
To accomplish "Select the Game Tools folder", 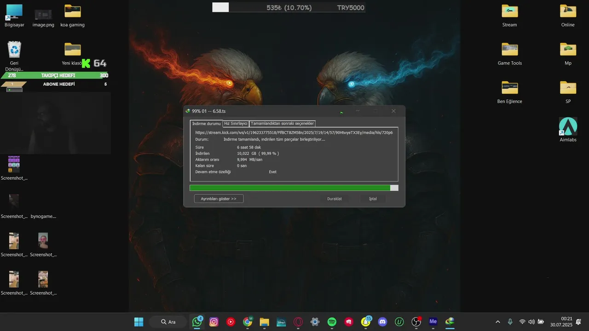I will click(x=509, y=54).
